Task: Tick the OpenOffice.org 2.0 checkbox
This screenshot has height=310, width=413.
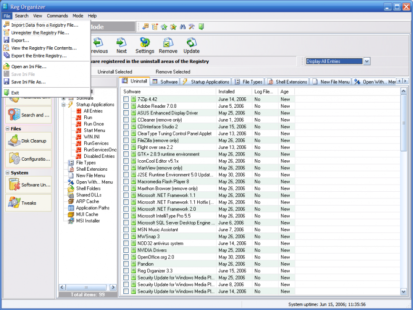Action: pyautogui.click(x=126, y=257)
